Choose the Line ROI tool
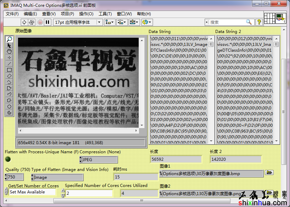Viewport: 290px width, 207px height. pos(9,64)
